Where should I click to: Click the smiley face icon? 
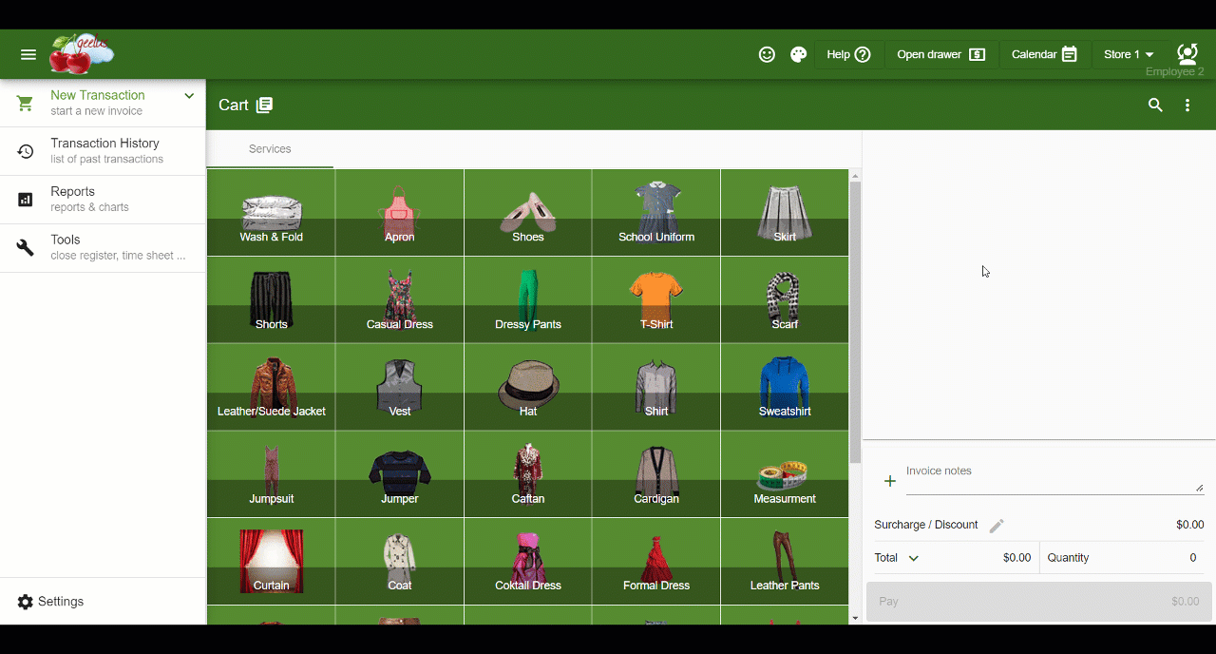pyautogui.click(x=767, y=55)
